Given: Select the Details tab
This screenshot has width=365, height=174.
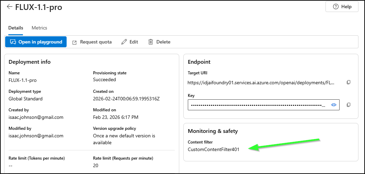Looking at the screenshot, I should [16, 28].
